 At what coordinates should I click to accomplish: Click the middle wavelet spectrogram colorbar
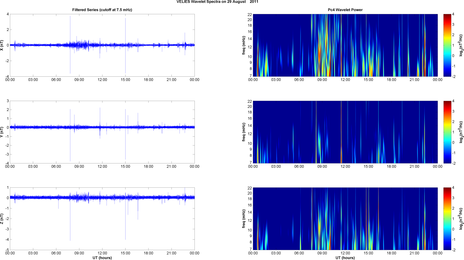(x=447, y=132)
